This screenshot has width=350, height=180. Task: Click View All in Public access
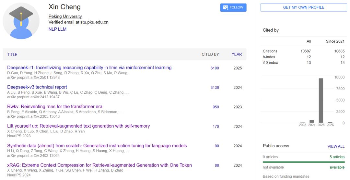[336, 146]
